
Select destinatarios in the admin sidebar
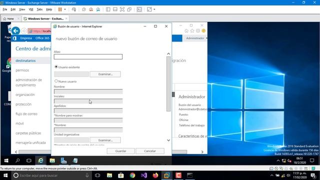25,60
